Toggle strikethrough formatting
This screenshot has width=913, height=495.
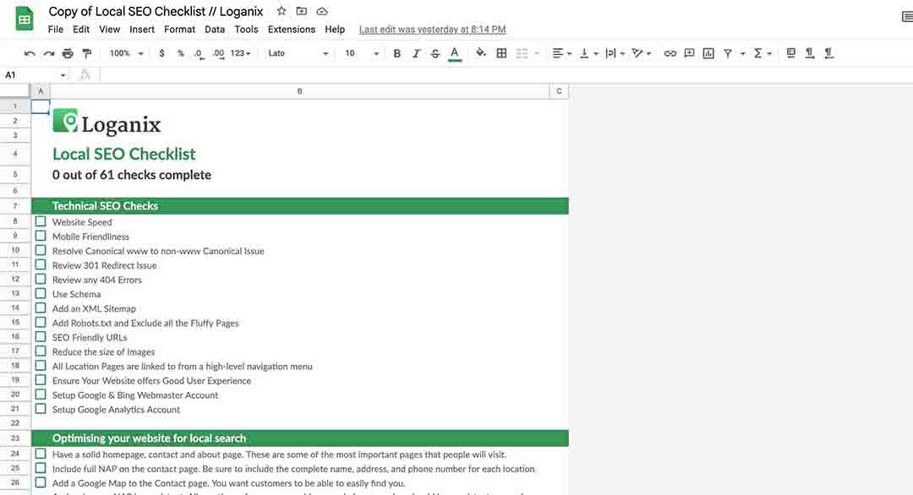435,53
